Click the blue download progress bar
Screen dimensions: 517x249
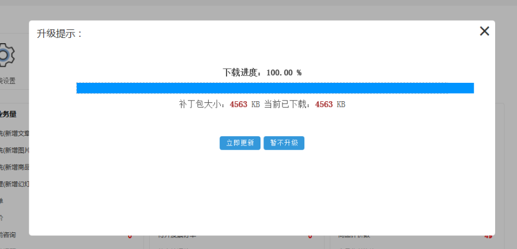(275, 88)
